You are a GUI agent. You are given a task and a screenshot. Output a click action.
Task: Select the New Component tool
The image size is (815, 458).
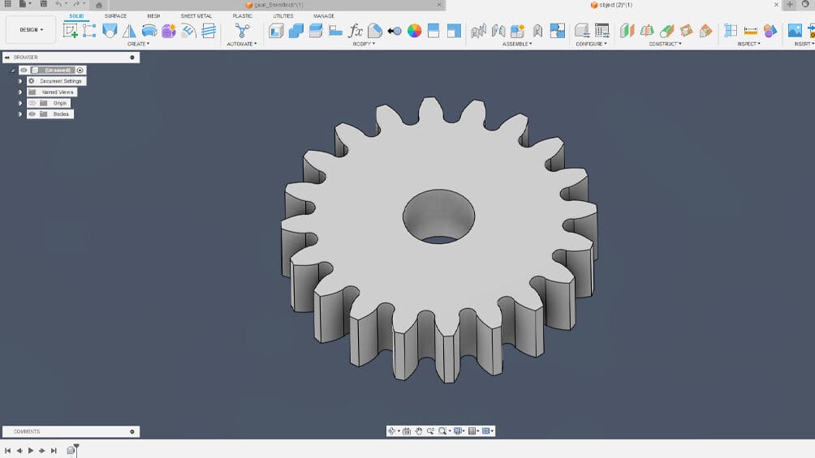click(x=518, y=31)
